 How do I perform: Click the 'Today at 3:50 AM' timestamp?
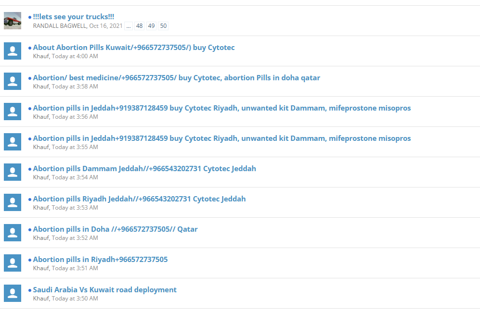(75, 299)
